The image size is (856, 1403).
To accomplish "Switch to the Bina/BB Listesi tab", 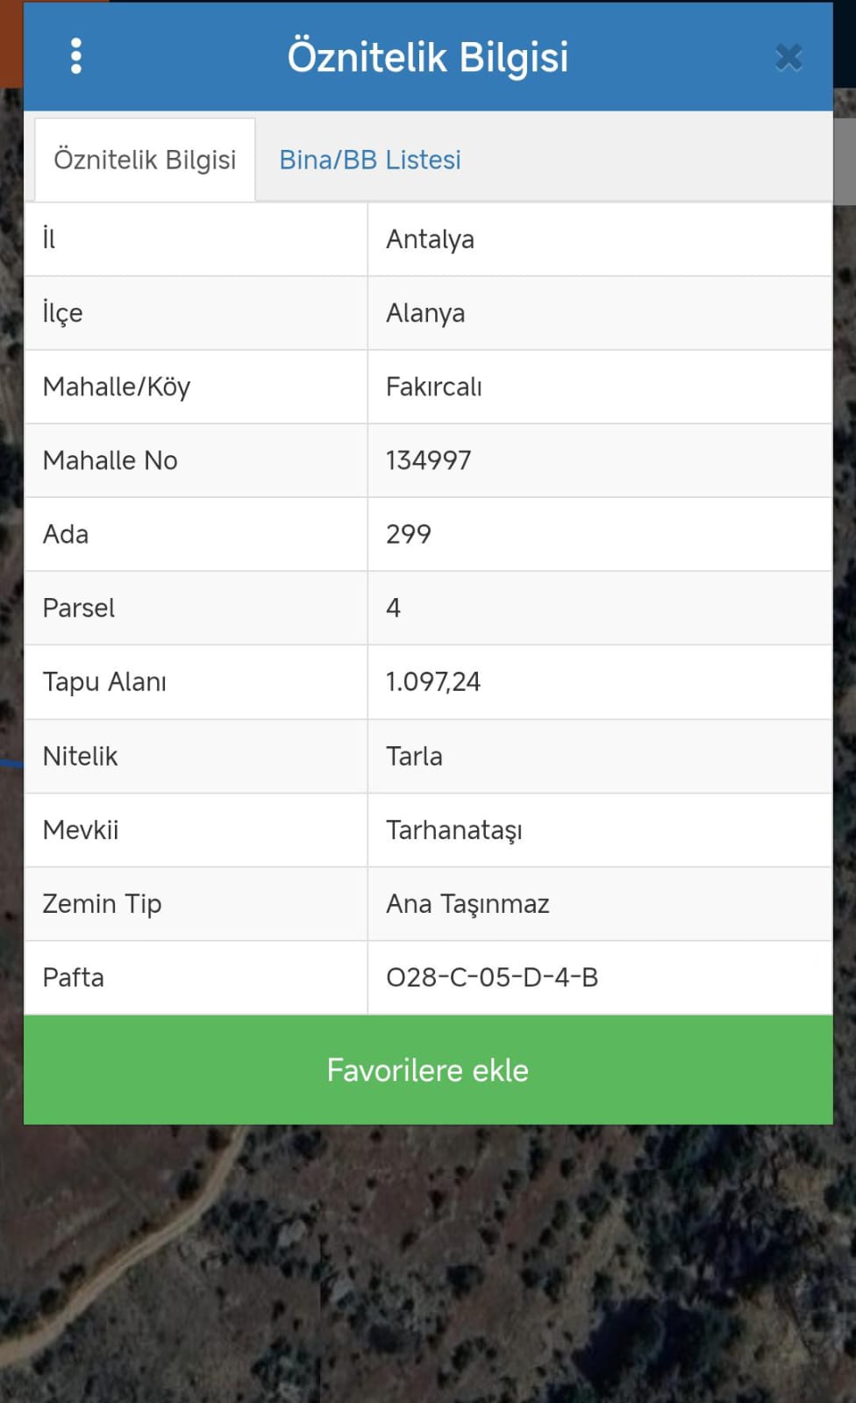I will (x=370, y=160).
